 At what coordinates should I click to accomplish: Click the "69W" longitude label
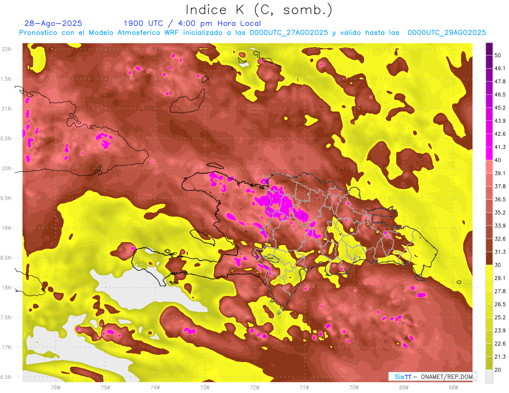pyautogui.click(x=404, y=387)
